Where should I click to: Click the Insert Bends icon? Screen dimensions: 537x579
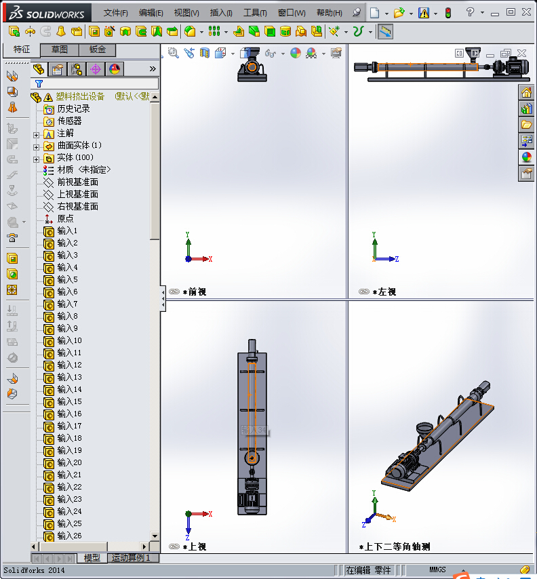[x=12, y=378]
